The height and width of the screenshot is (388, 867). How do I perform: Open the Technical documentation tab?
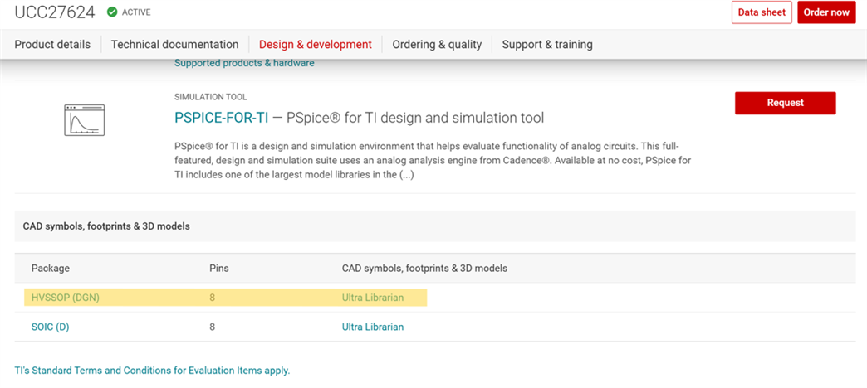click(x=174, y=44)
